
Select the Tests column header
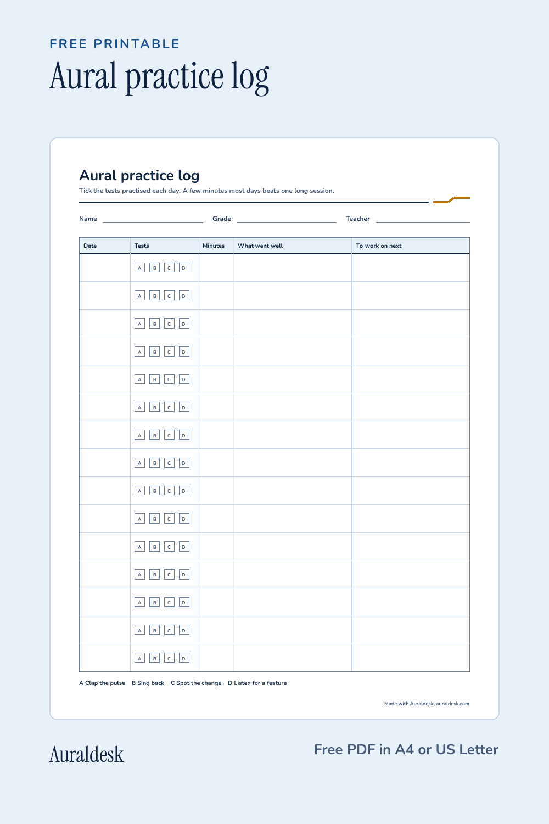click(x=164, y=246)
